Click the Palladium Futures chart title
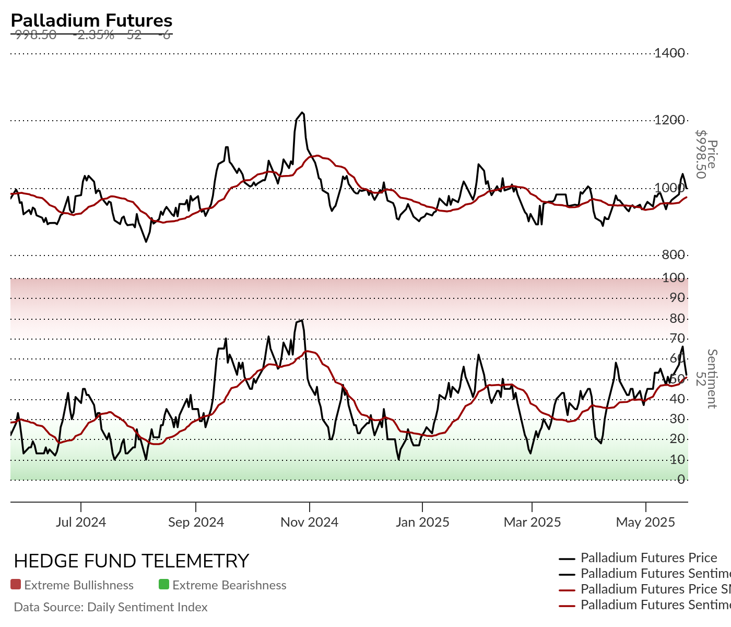The width and height of the screenshot is (731, 627). pos(91,20)
